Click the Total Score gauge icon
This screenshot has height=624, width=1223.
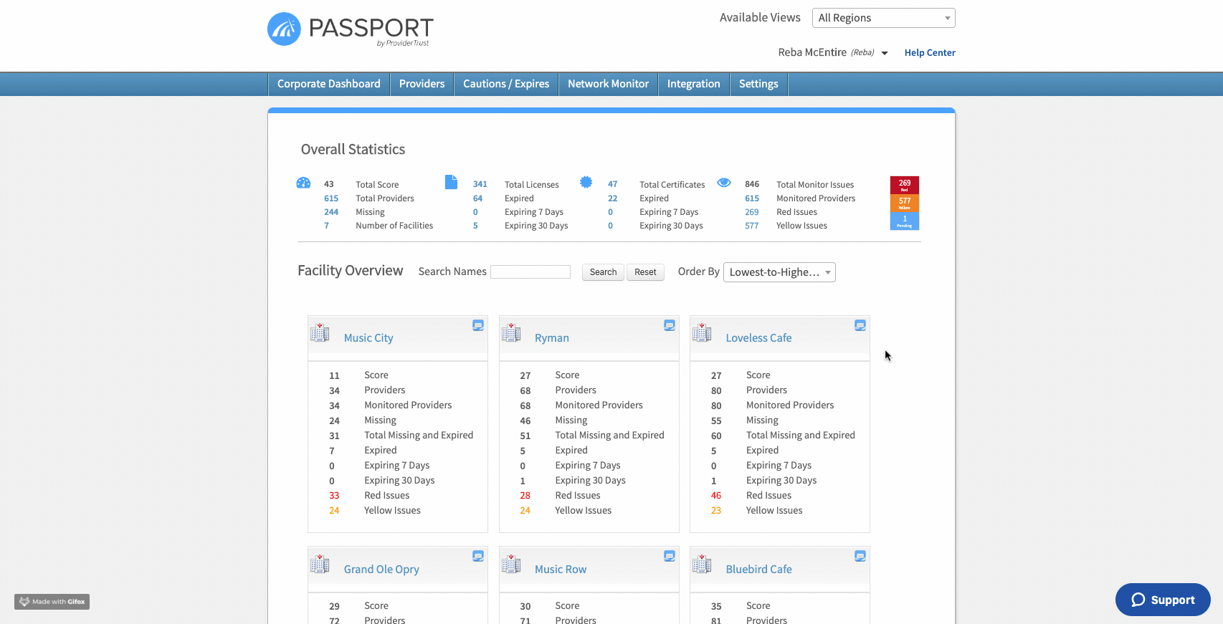(x=303, y=183)
